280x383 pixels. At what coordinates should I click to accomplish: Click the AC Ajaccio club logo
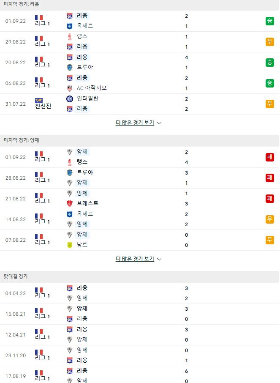[x=70, y=88]
